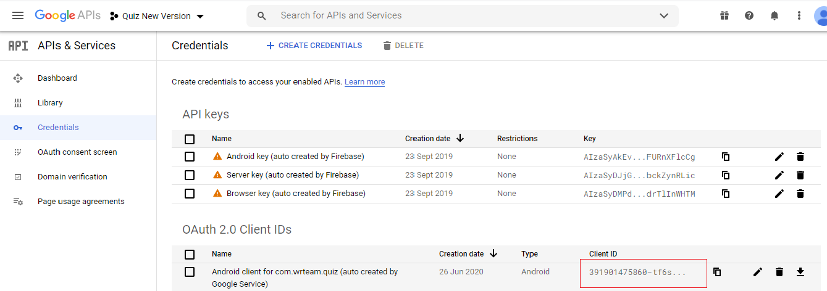Select all OAuth client IDs checkbox
Viewport: 827px width, 291px height.
pyautogui.click(x=190, y=254)
